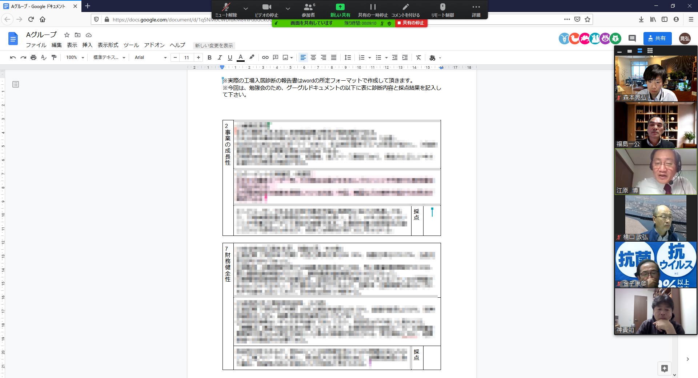Viewport: 698px width, 378px height.
Task: Open document outline icon
Action: click(x=16, y=84)
